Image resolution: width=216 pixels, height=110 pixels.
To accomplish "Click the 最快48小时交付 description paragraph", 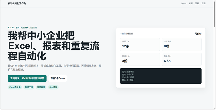I will [x=55, y=68].
